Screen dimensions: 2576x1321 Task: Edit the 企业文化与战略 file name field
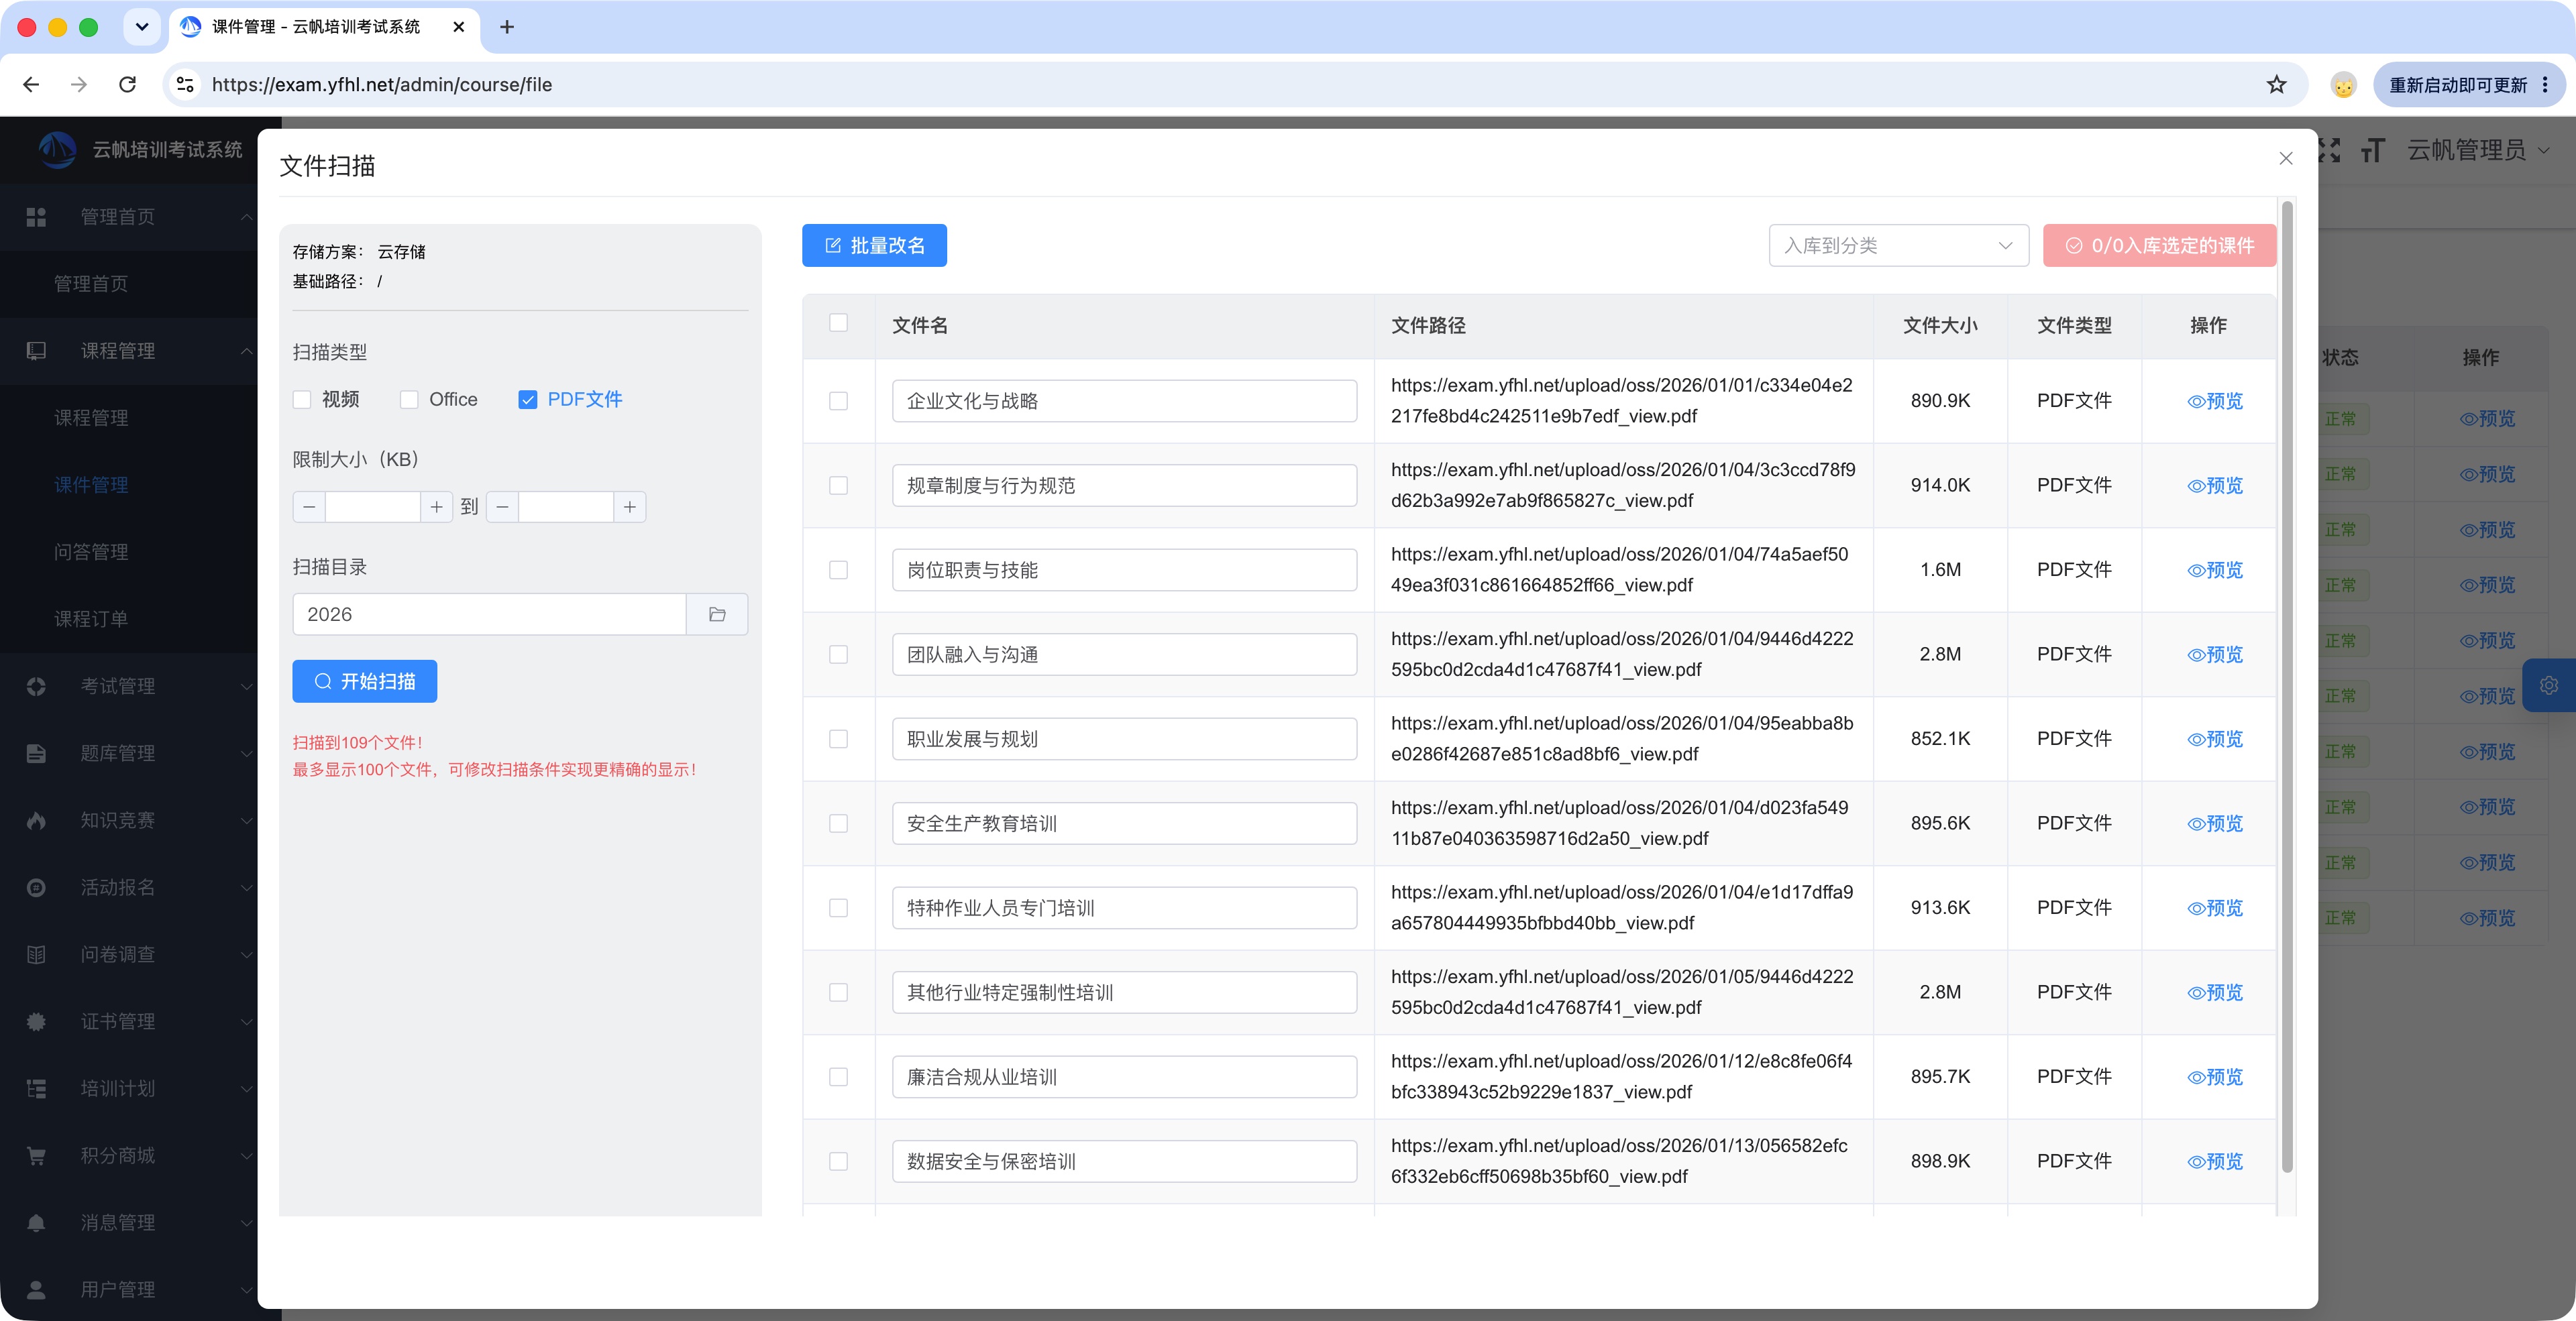(x=1124, y=401)
